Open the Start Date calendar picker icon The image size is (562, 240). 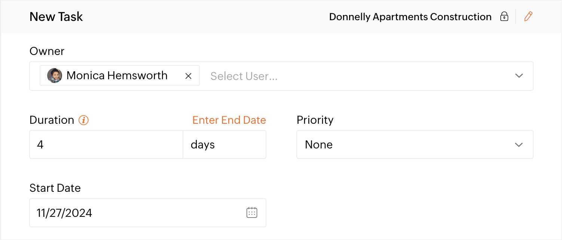(x=252, y=213)
